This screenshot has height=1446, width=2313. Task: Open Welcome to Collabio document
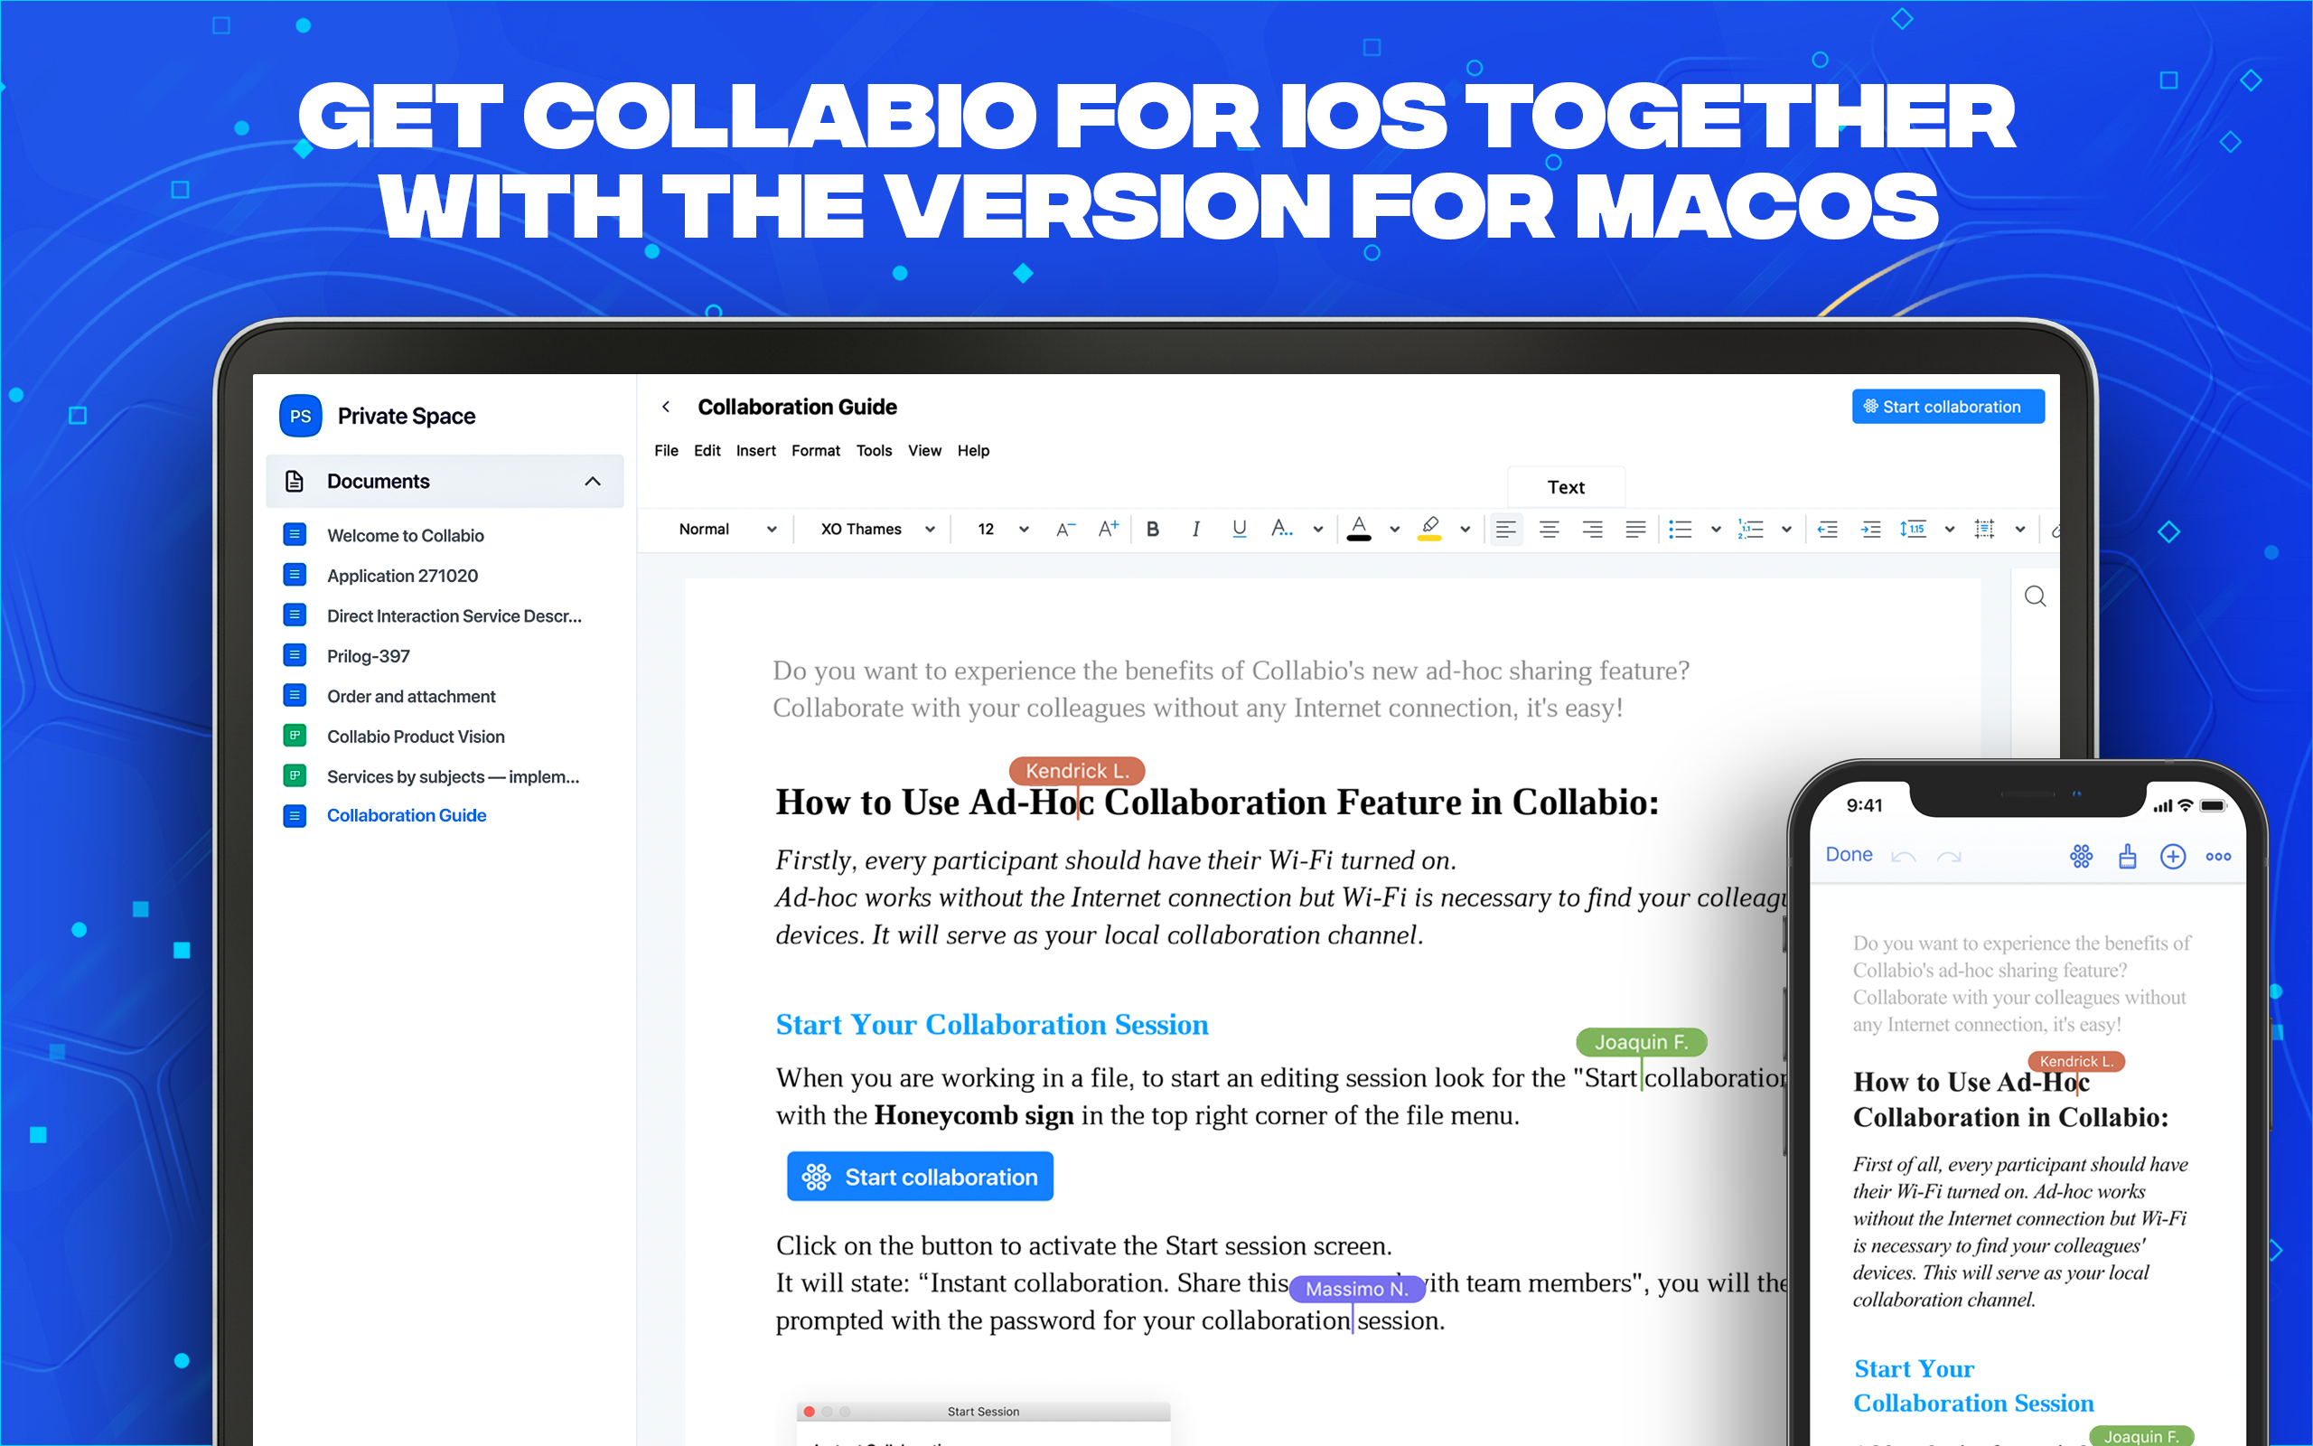click(x=406, y=536)
